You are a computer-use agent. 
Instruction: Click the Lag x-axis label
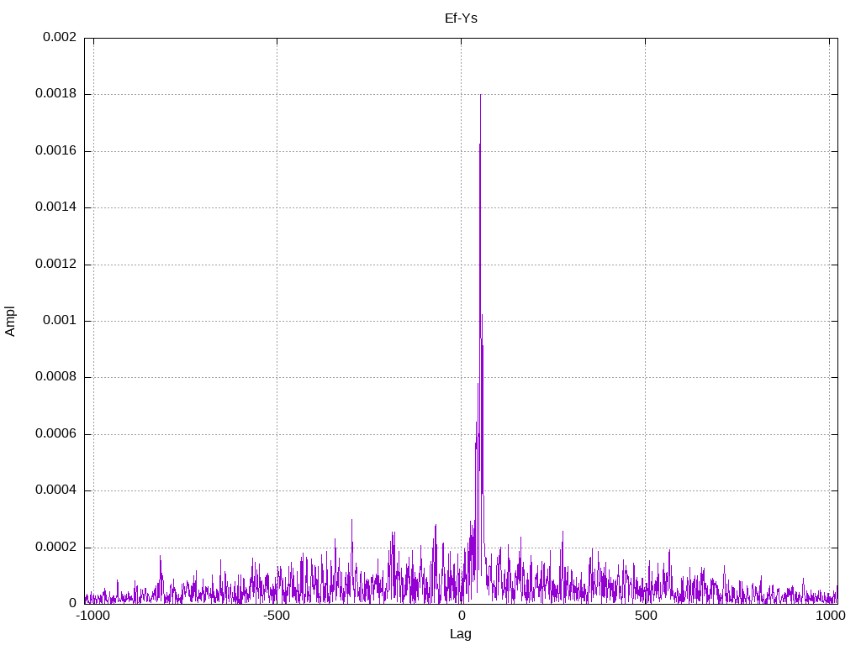461,634
